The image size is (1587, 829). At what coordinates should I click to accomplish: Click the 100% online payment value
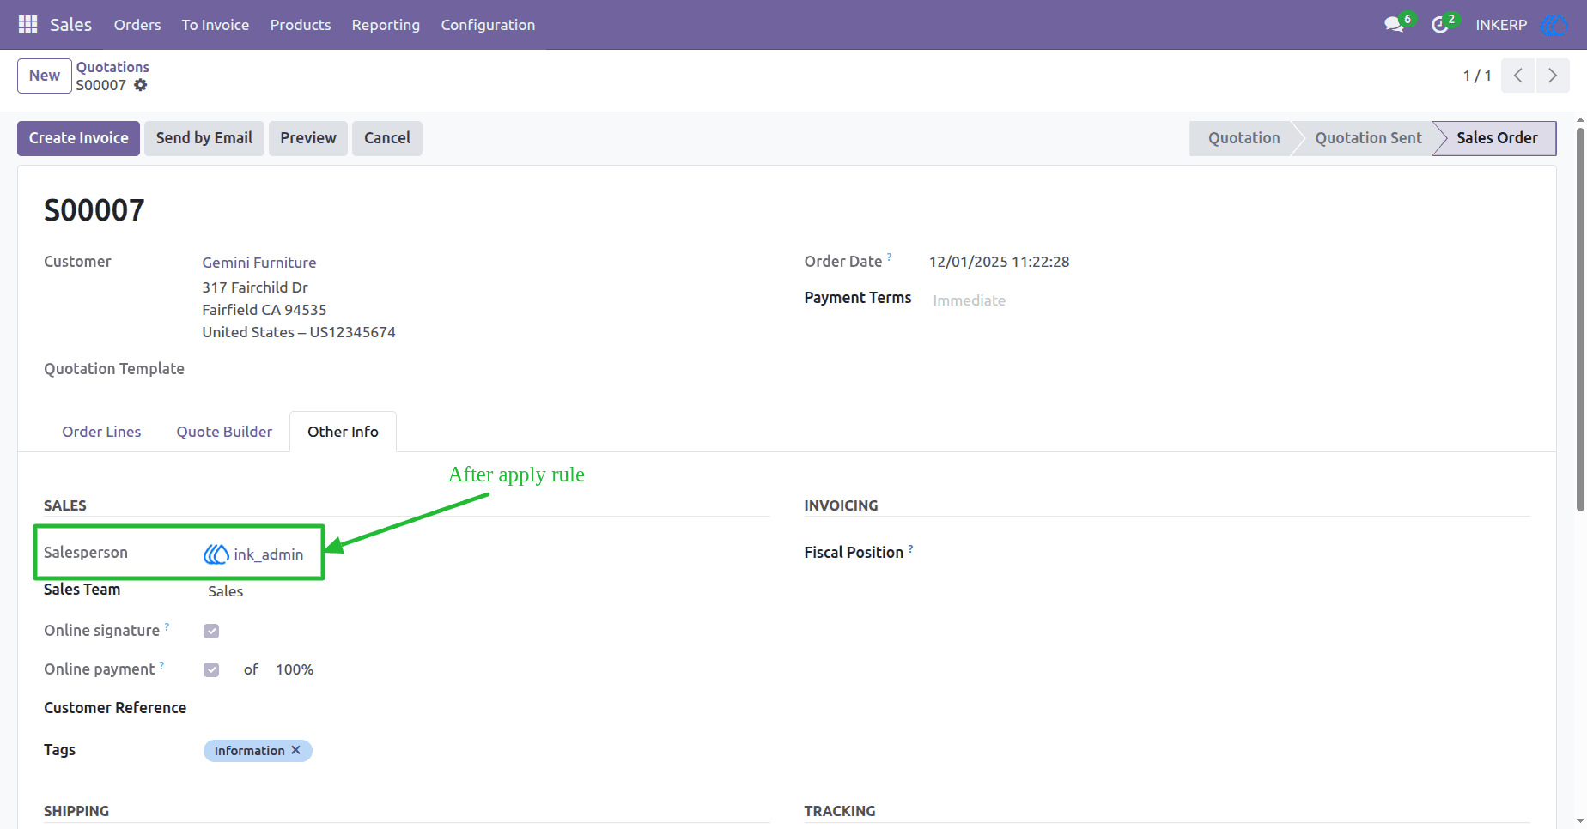coord(295,669)
